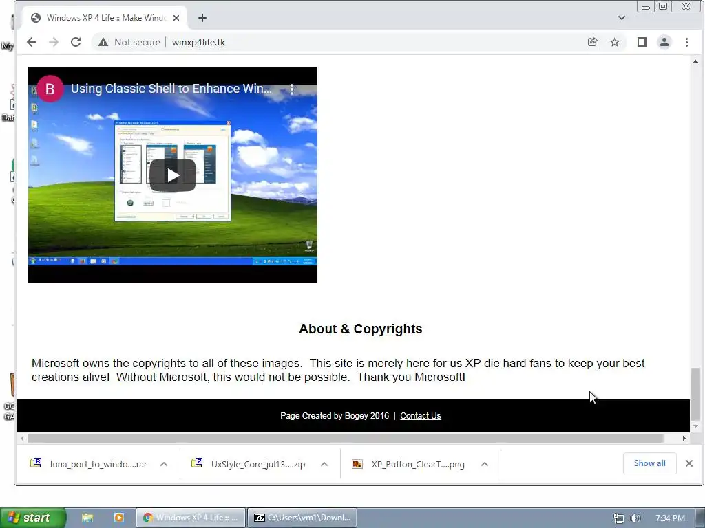Screen dimensions: 705x528
Task: Close the Windows XP 4 Life tab
Action: click(x=176, y=18)
